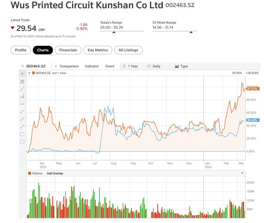
Task: Select the ellipse drawing tool
Action: (22, 134)
